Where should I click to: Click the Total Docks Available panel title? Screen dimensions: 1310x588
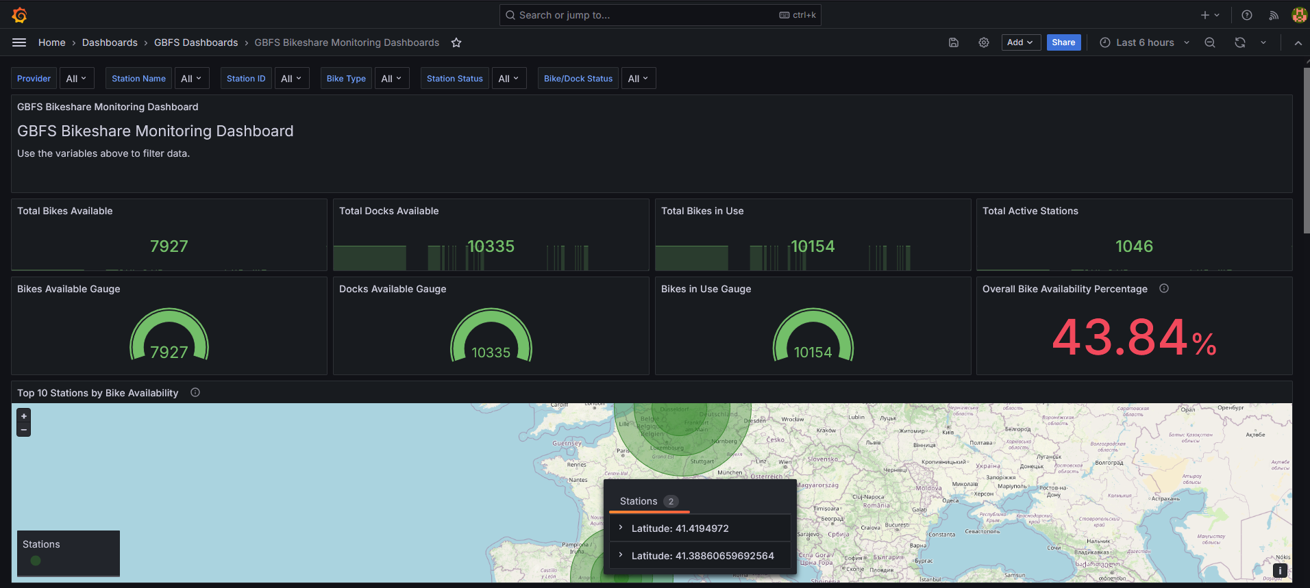pyautogui.click(x=388, y=211)
